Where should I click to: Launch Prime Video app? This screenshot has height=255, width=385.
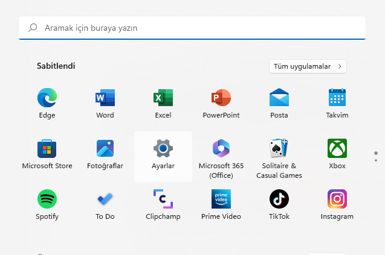pyautogui.click(x=221, y=199)
